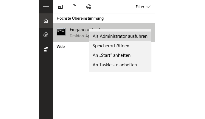Filter results by Apps icon
This screenshot has width=205, height=119.
click(x=60, y=7)
